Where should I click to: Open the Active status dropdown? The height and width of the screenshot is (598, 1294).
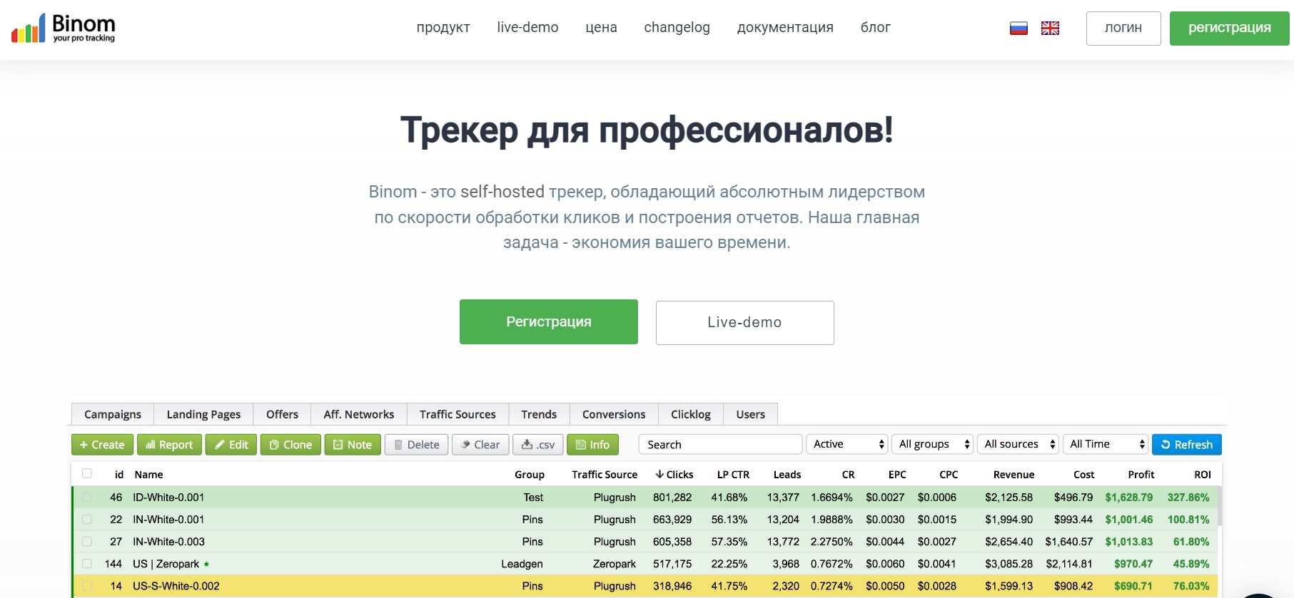(847, 444)
